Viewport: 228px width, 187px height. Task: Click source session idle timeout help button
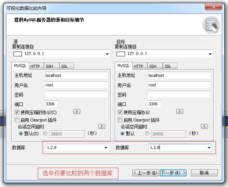click(102, 127)
